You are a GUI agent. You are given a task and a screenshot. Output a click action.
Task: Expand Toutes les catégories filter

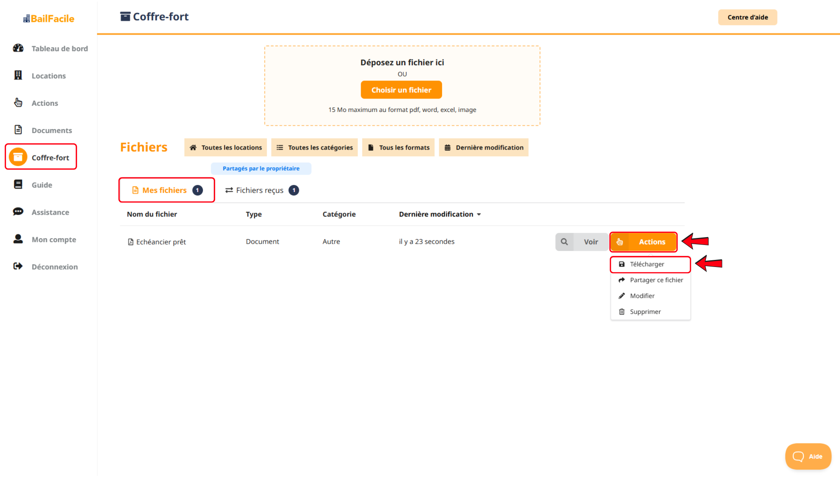(x=314, y=148)
